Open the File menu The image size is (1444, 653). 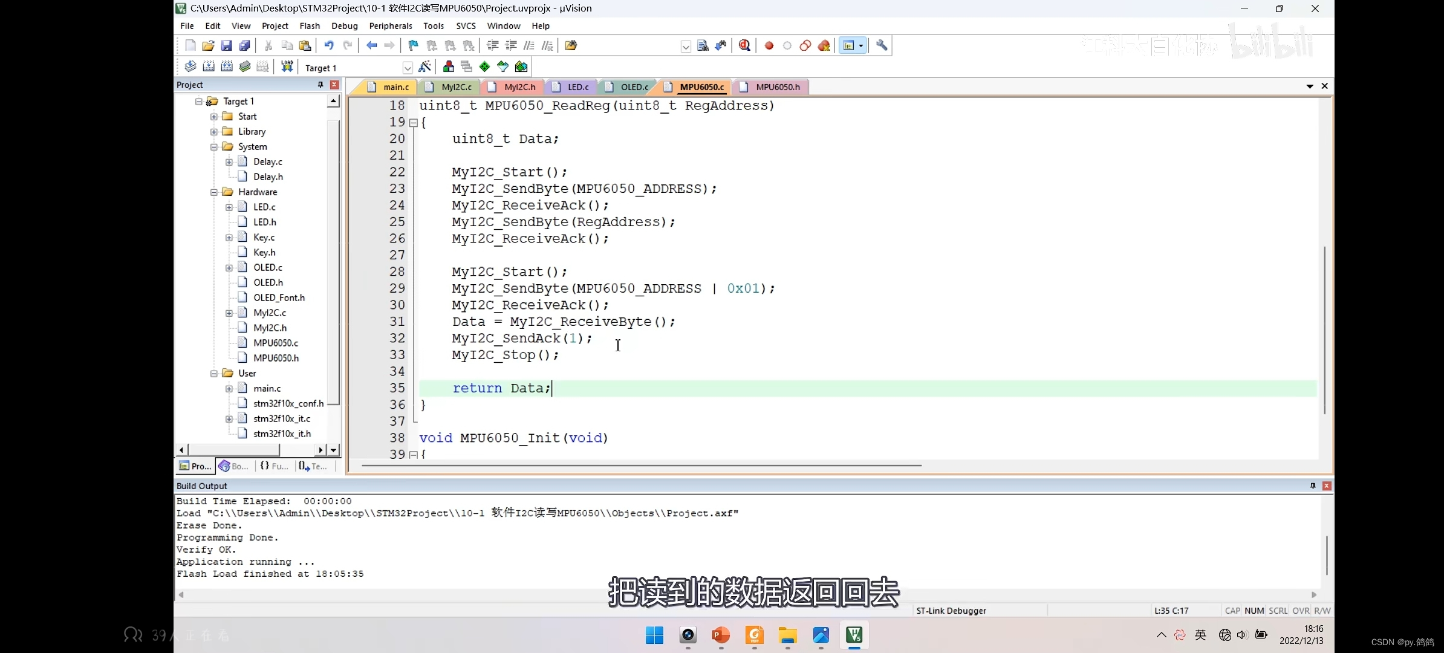click(x=187, y=26)
